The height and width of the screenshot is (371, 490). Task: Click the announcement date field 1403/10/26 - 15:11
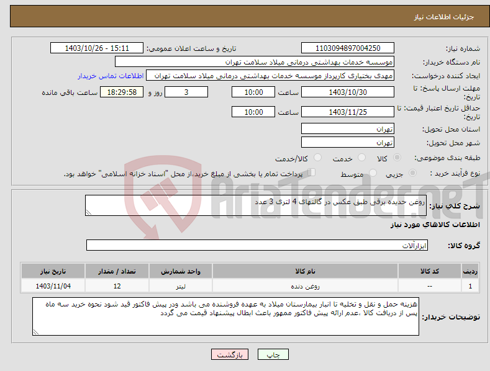point(97,48)
